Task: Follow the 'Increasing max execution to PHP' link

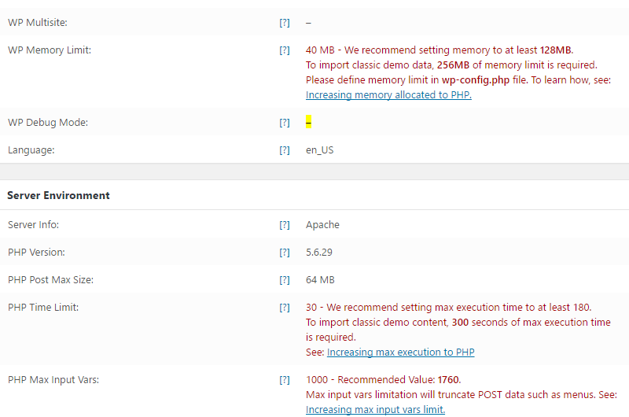Action: click(400, 352)
